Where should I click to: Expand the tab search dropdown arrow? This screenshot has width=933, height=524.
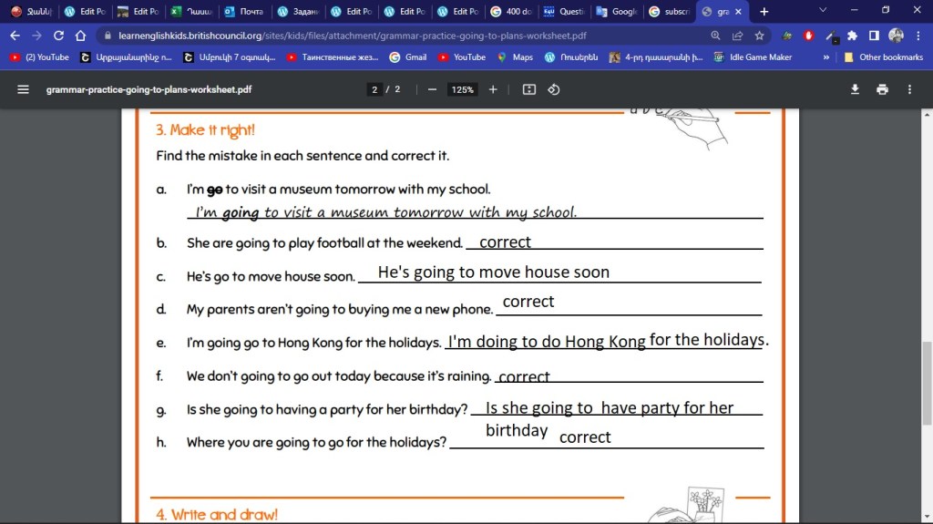(x=823, y=11)
